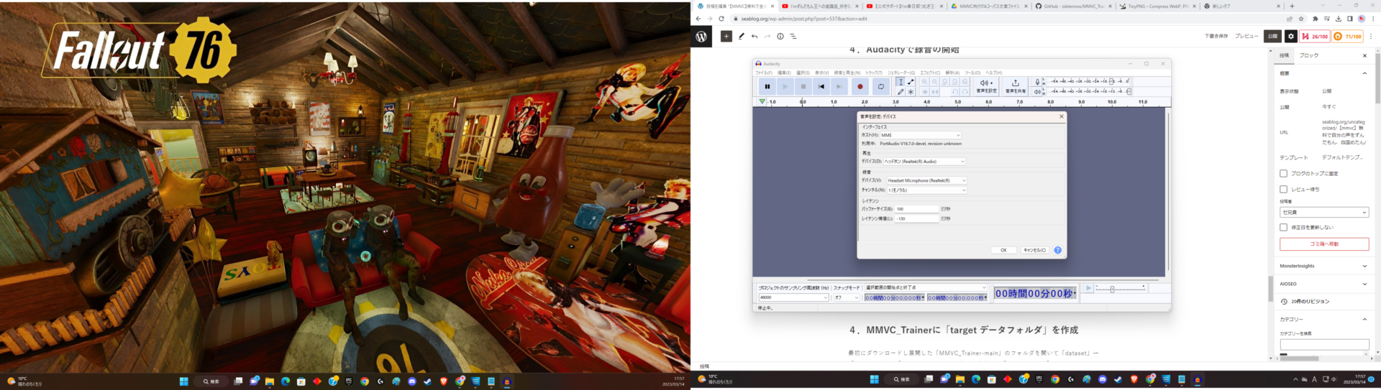Open the WordPress logo dashboard link

tap(701, 36)
